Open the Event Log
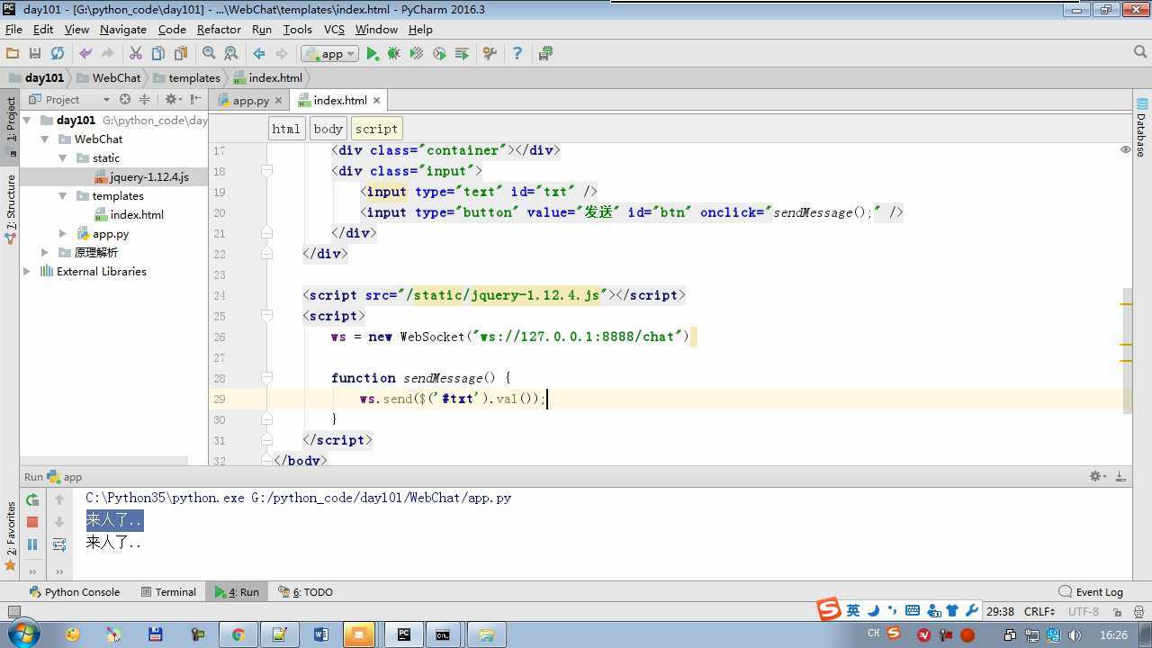Viewport: 1152px width, 648px height. [x=1091, y=592]
